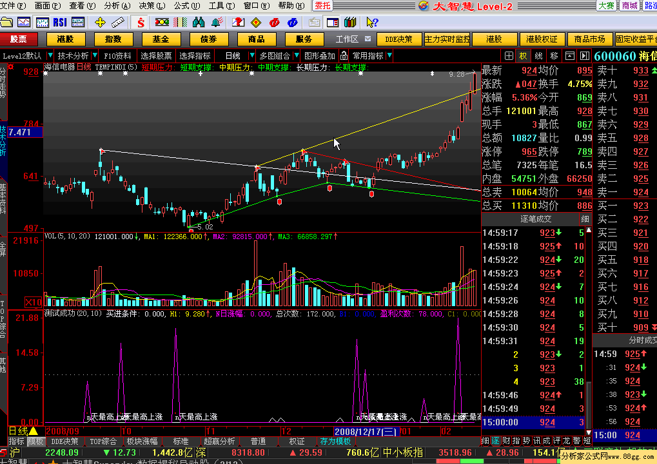
Task: Click the 日线 yellow triangle indicator
Action: point(23,431)
